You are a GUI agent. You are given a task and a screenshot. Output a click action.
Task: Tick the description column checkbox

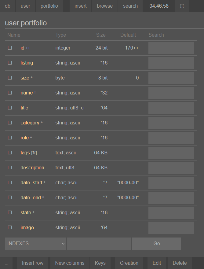[10, 168]
